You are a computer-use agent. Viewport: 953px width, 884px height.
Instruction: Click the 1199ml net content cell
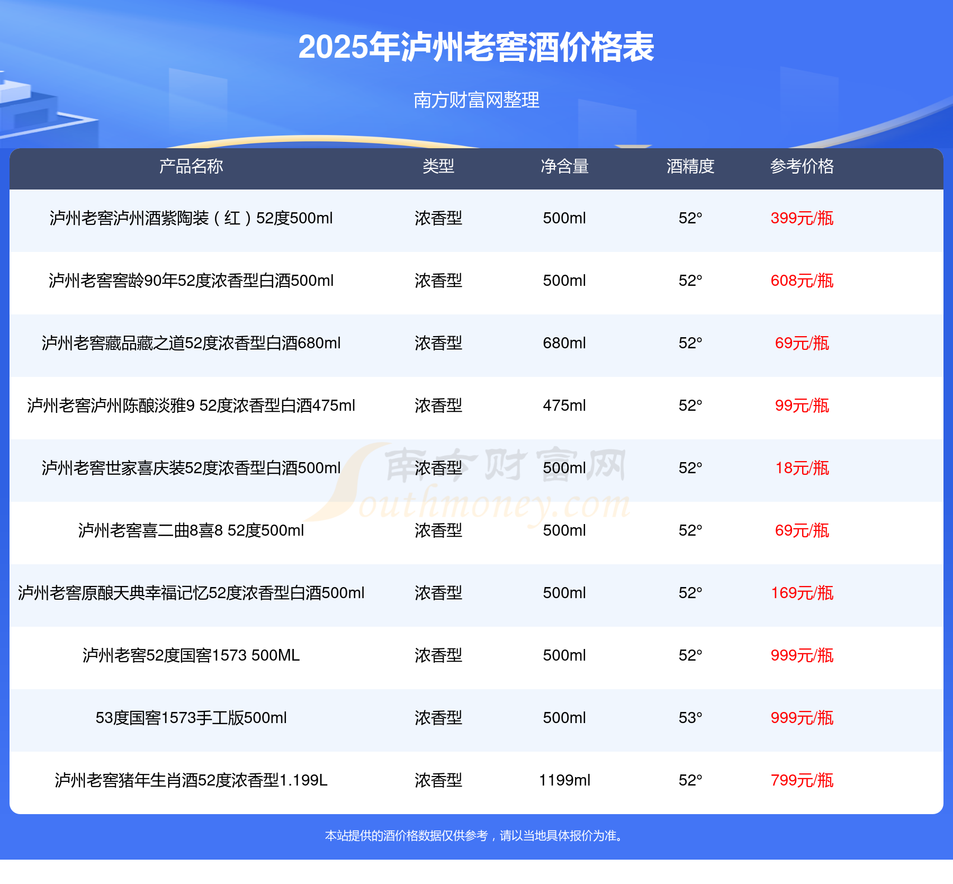(x=564, y=780)
